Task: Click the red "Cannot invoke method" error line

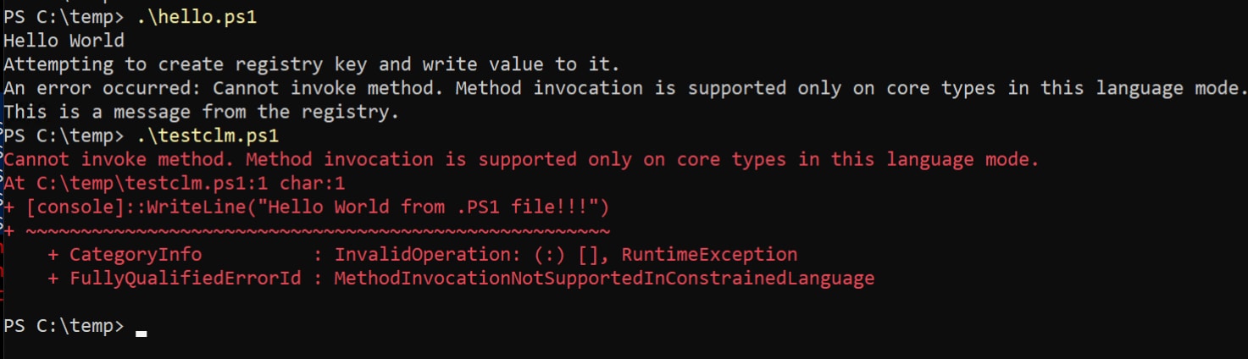Action: pos(521,159)
